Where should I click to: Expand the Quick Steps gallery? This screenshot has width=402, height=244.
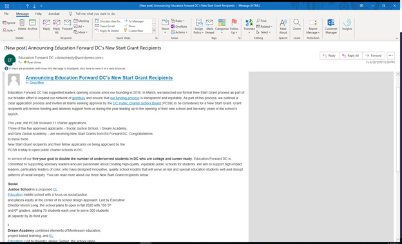[x=154, y=31]
